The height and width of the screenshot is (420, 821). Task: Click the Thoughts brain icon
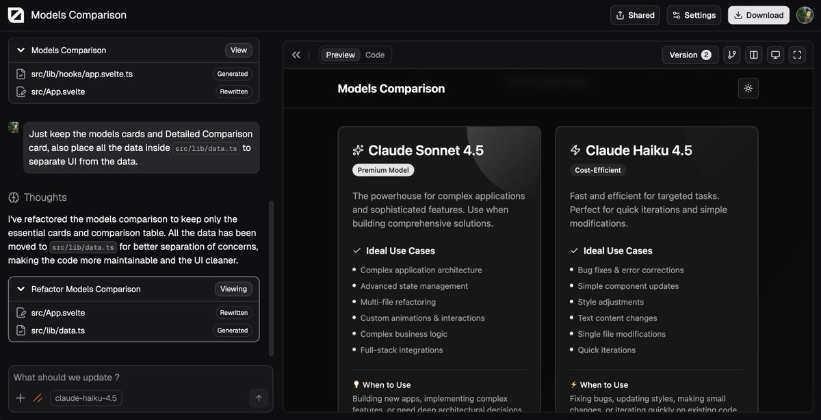tap(14, 197)
